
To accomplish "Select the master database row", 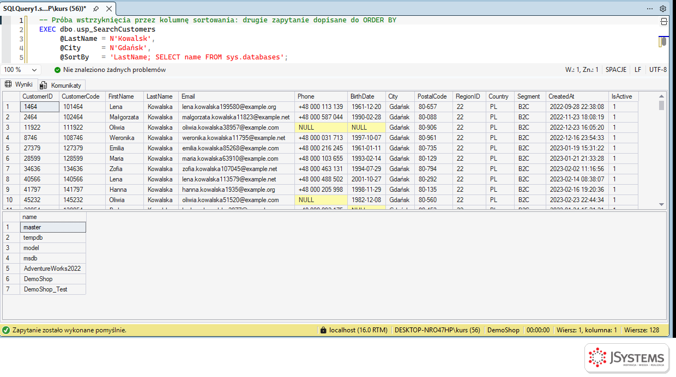I will tap(53, 227).
